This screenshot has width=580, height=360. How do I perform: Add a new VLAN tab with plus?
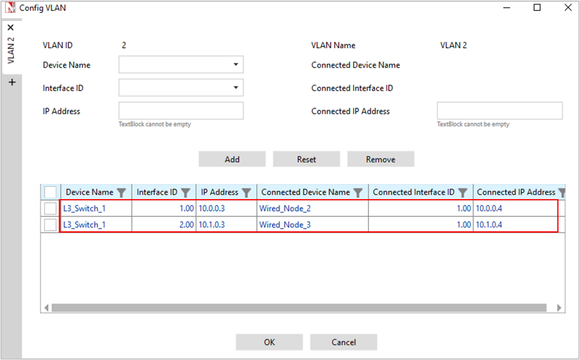12,82
